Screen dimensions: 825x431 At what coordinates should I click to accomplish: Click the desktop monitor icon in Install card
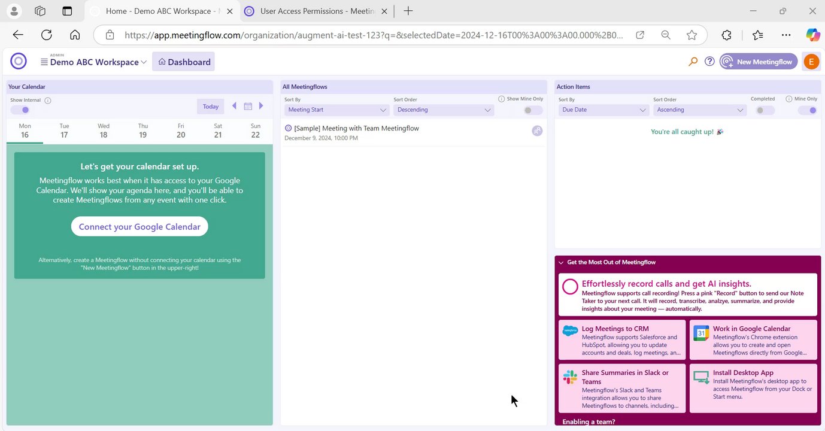pos(701,377)
